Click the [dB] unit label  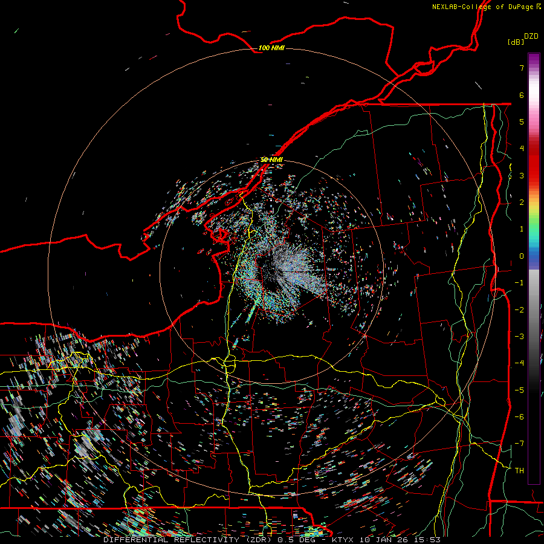(516, 42)
